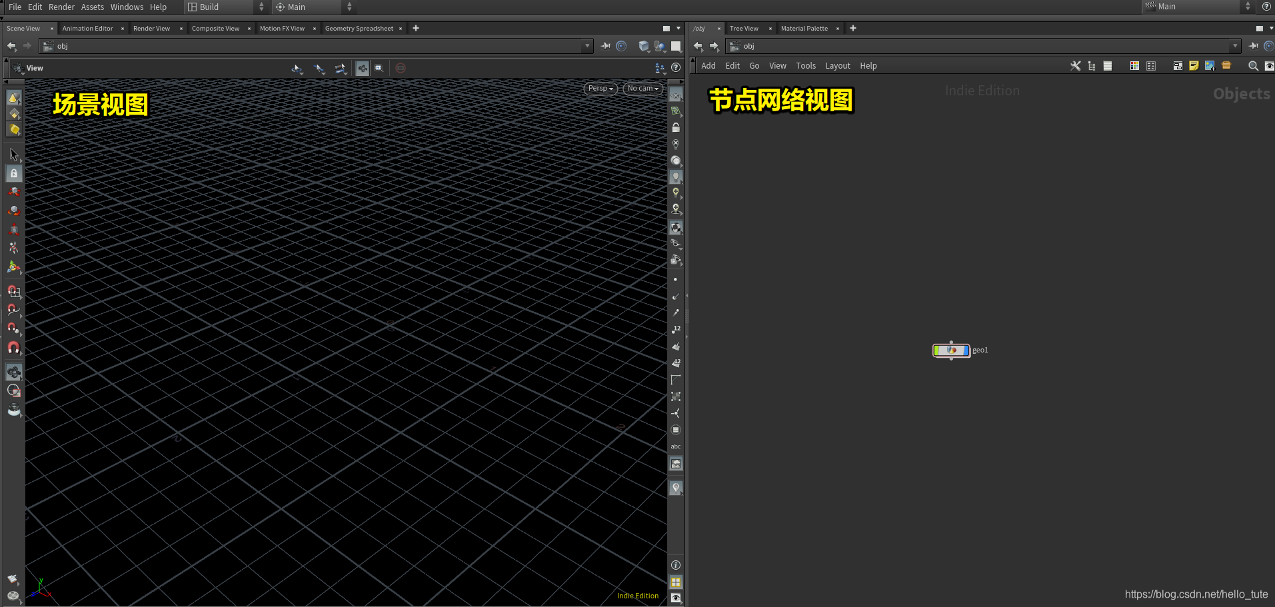This screenshot has height=607, width=1275.
Task: Open the network Layout menu
Action: click(838, 66)
